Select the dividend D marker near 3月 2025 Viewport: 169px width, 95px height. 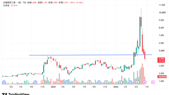pos(67,82)
